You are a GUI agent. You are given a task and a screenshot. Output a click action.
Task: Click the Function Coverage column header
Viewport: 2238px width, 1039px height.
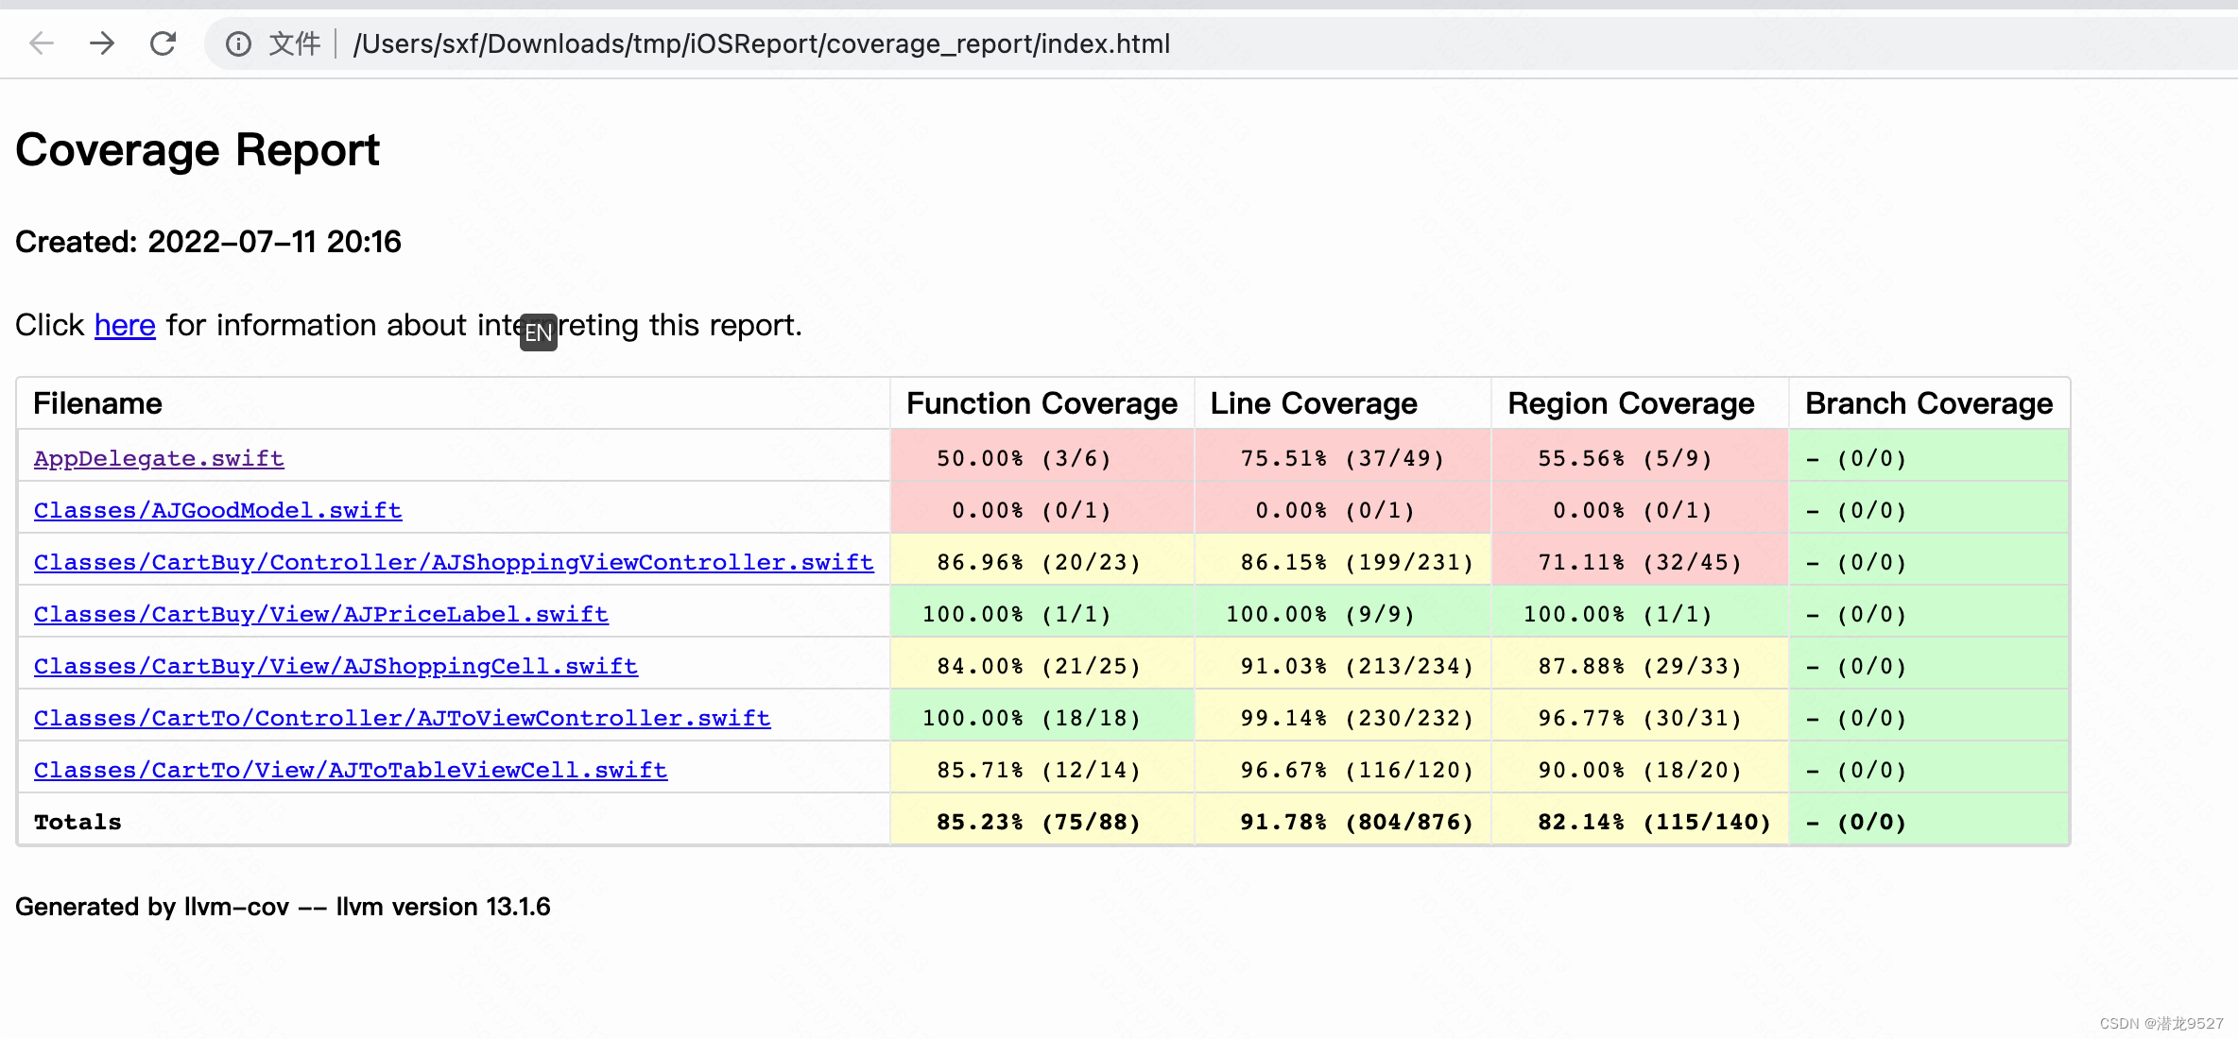[1042, 403]
